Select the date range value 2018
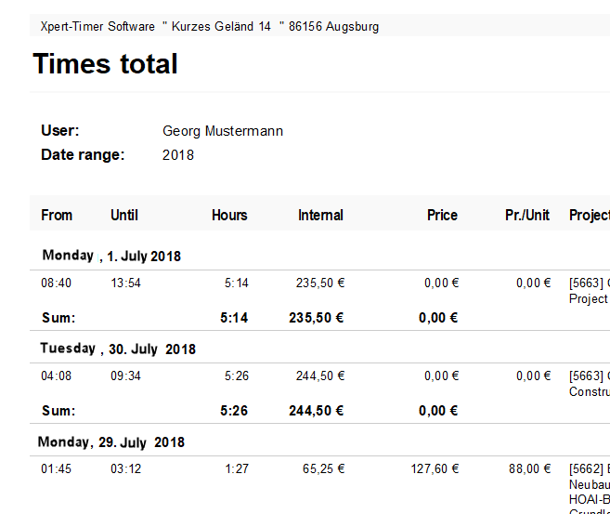Screen dimensions: 610x514 (x=178, y=155)
